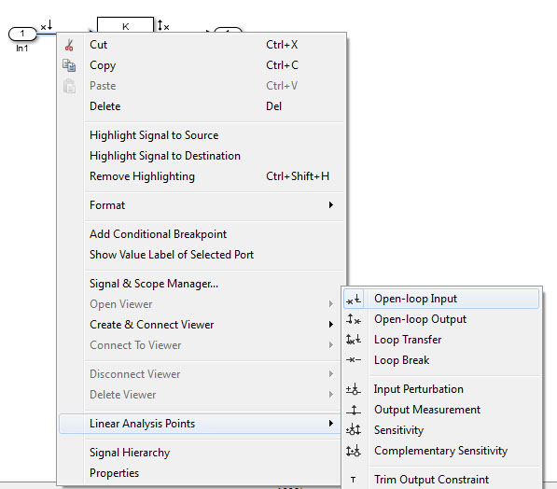
Task: Expand the Format submenu arrow
Action: pos(331,205)
